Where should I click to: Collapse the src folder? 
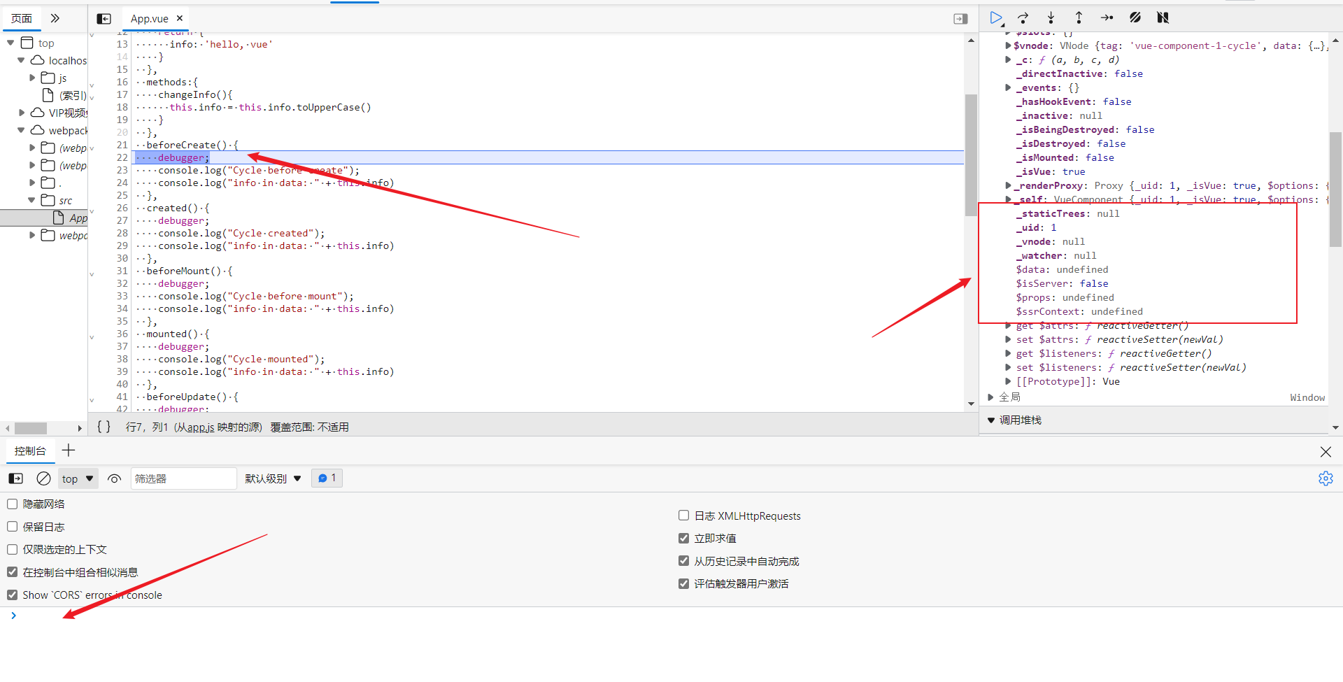31,200
